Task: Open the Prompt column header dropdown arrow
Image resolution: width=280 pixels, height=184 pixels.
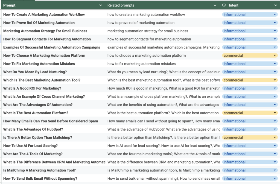Action: 101,5
